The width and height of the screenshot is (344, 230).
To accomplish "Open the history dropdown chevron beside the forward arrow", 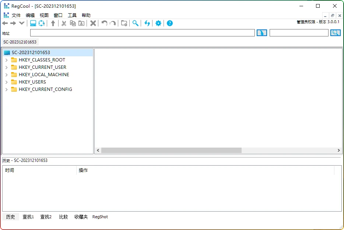I will click(x=21, y=23).
